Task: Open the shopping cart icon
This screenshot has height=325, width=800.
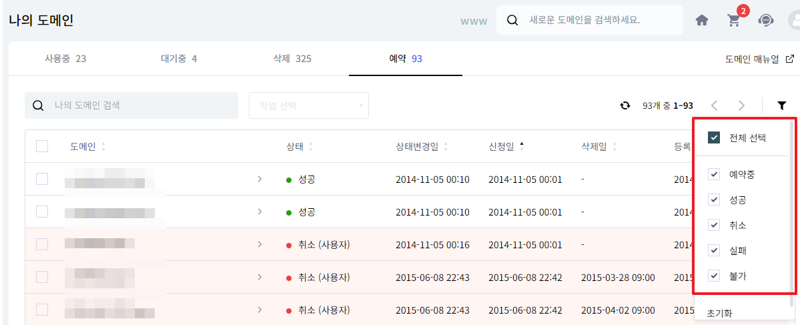Action: click(734, 20)
